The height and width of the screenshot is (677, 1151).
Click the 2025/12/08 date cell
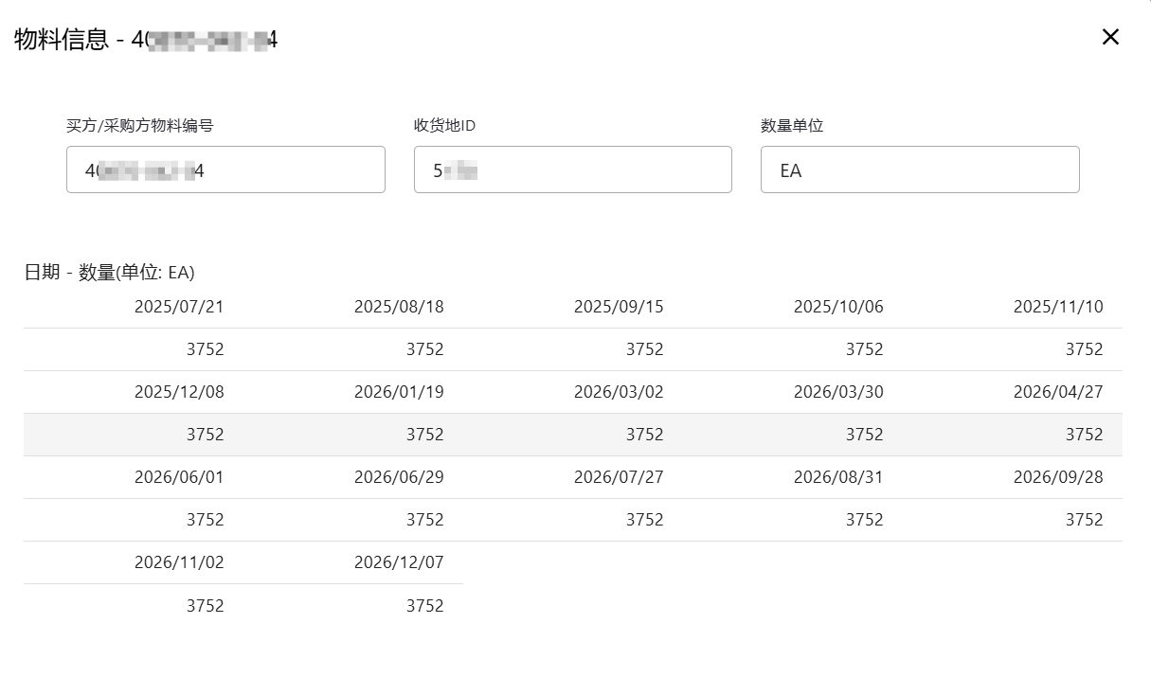(179, 392)
